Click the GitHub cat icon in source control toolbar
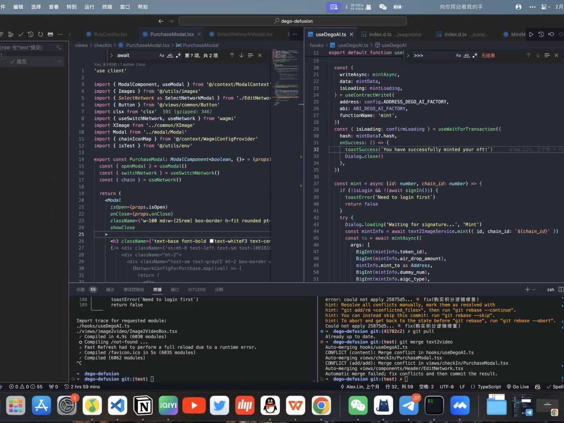Image resolution: width=564 pixels, height=423 pixels. pyautogui.click(x=50, y=34)
